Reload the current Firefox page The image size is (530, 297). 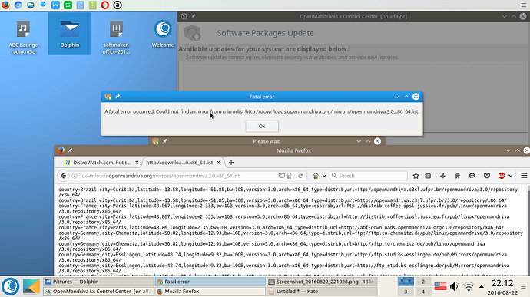[x=300, y=176]
